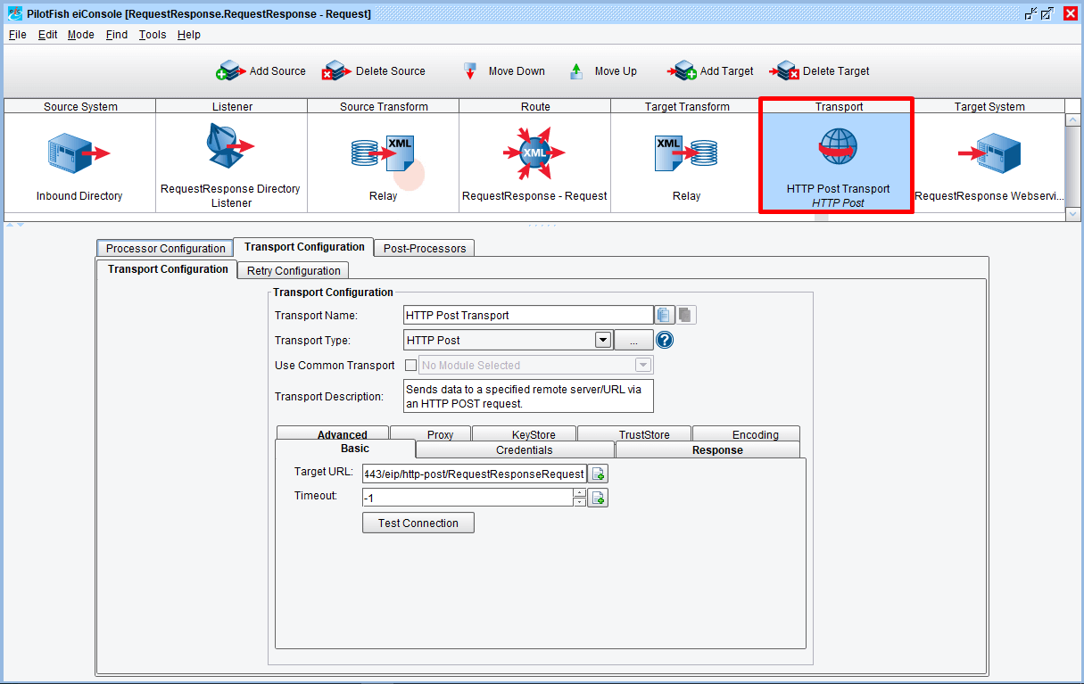Select the inner Transport Configuration sub-tab
The height and width of the screenshot is (684, 1084).
point(168,269)
